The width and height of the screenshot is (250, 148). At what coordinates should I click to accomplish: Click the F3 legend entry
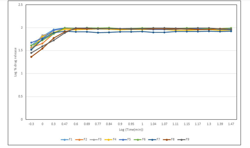coord(96,139)
